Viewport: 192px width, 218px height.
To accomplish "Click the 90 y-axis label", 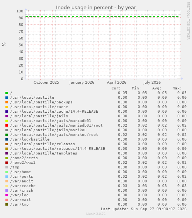I will (x=21, y=18).
